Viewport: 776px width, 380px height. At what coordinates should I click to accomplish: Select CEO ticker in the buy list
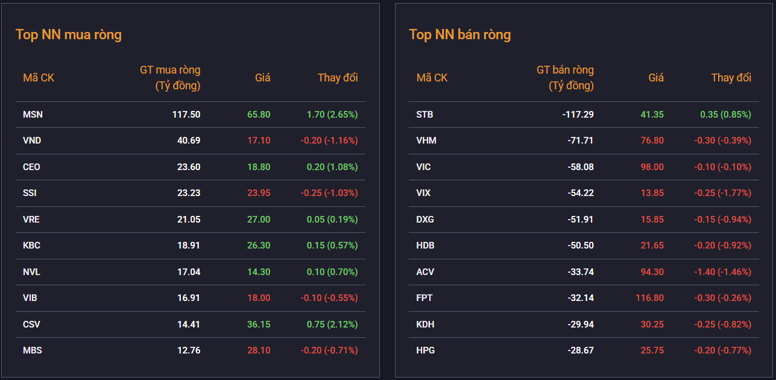point(31,167)
